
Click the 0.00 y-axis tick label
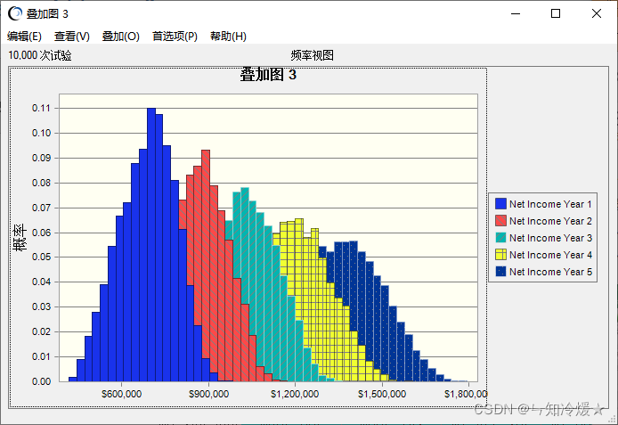(x=41, y=381)
